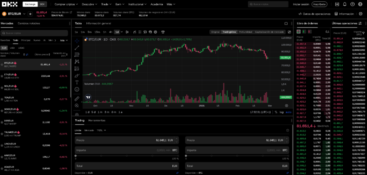Screen dimensions: 367x175
Task: Click the buy Precio input field
Action: pyautogui.click(x=127, y=140)
